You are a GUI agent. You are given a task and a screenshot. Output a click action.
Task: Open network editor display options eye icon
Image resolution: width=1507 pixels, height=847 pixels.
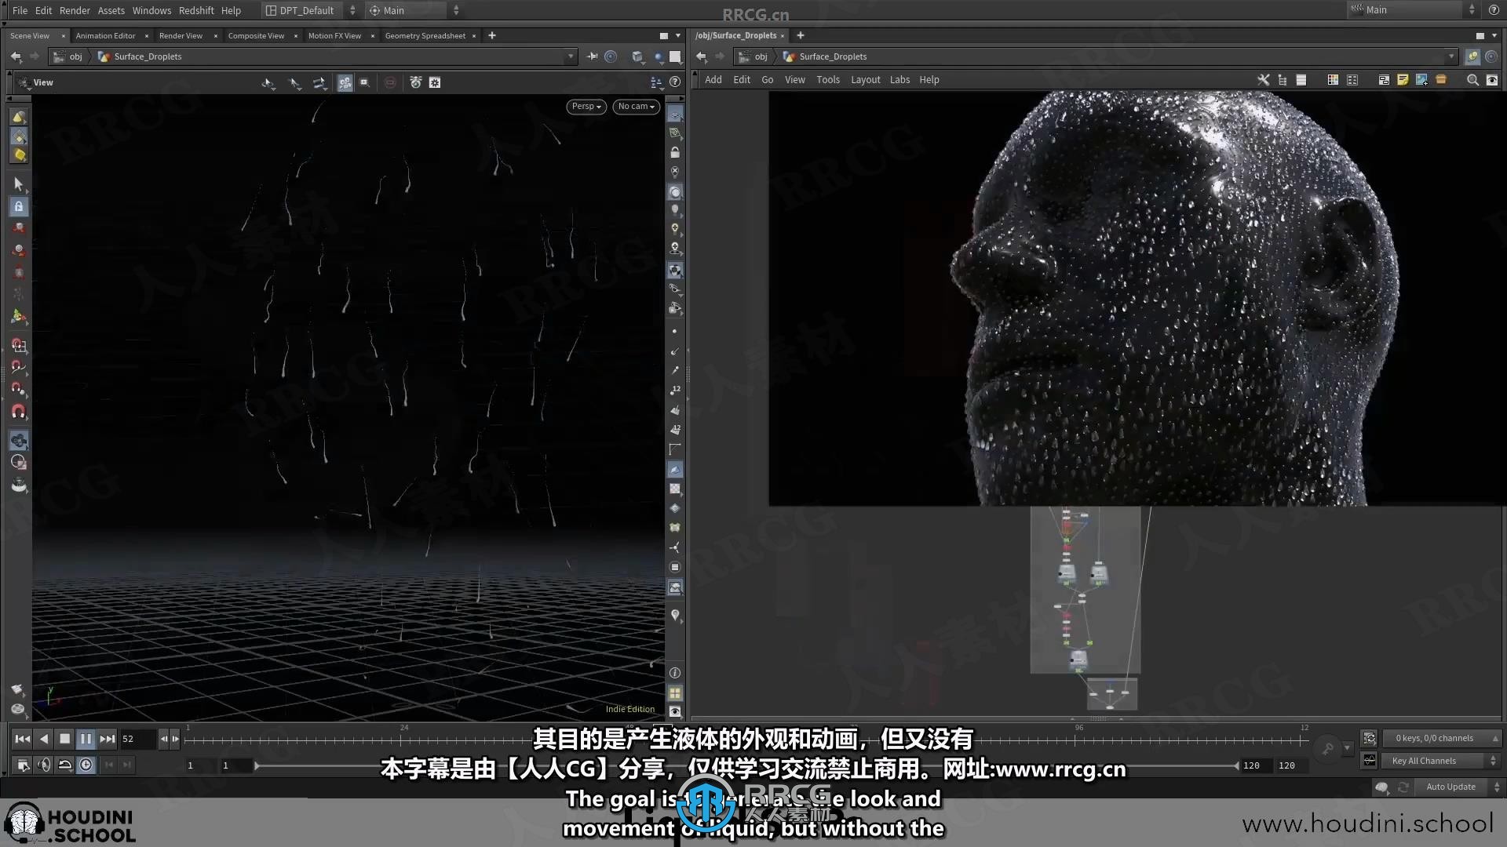pos(1492,80)
